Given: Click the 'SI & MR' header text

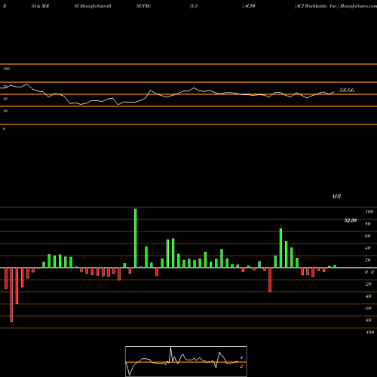Looking at the screenshot, I should (40, 6).
